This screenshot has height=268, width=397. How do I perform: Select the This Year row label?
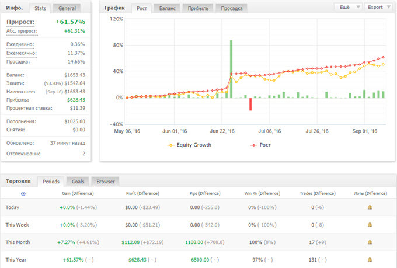click(x=16, y=260)
